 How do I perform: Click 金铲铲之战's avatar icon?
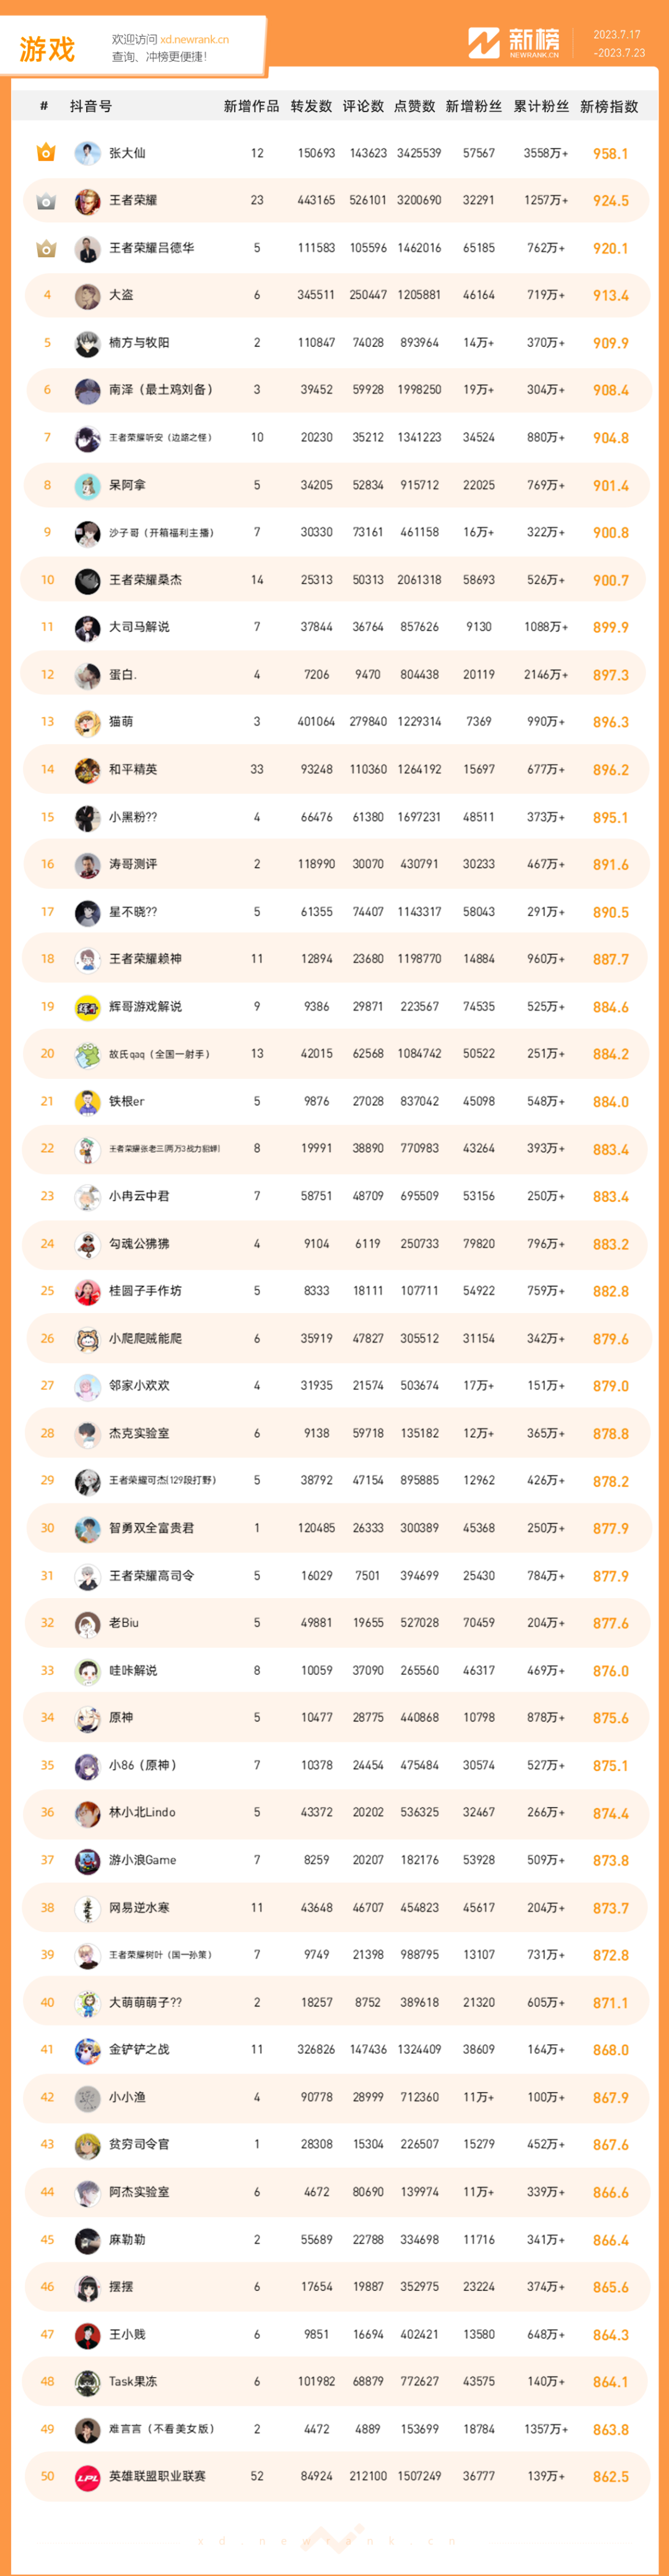(x=87, y=2050)
